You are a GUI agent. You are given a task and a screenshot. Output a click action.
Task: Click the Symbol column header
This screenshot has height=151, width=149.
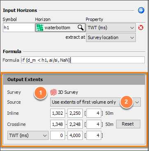[10, 19]
